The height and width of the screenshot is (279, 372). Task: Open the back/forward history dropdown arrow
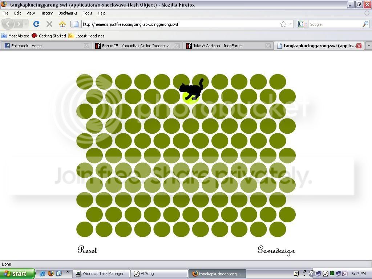tap(26, 24)
